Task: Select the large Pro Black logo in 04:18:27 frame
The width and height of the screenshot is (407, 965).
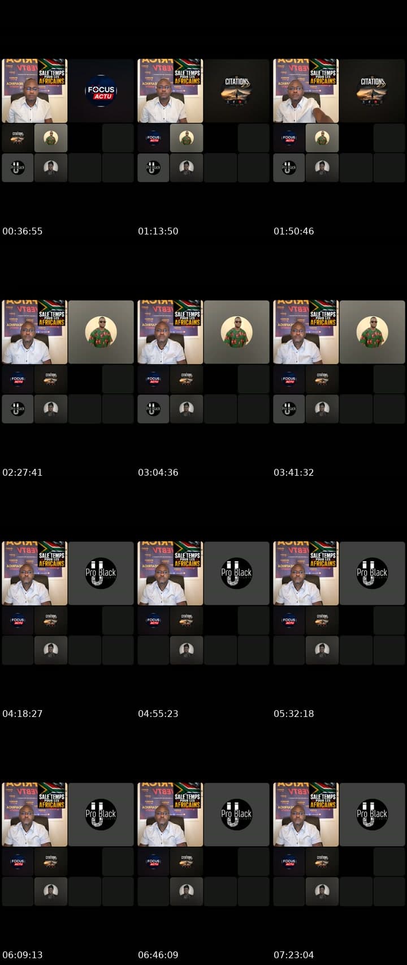Action: point(101,573)
